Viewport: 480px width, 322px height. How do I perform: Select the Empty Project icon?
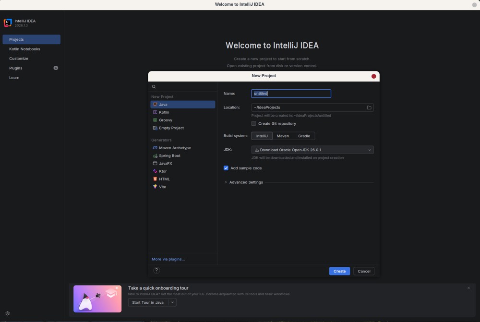click(155, 128)
